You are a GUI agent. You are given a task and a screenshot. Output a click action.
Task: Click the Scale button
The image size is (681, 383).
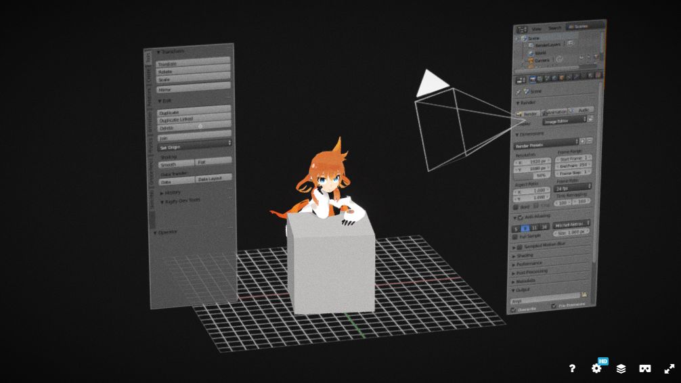[193, 78]
